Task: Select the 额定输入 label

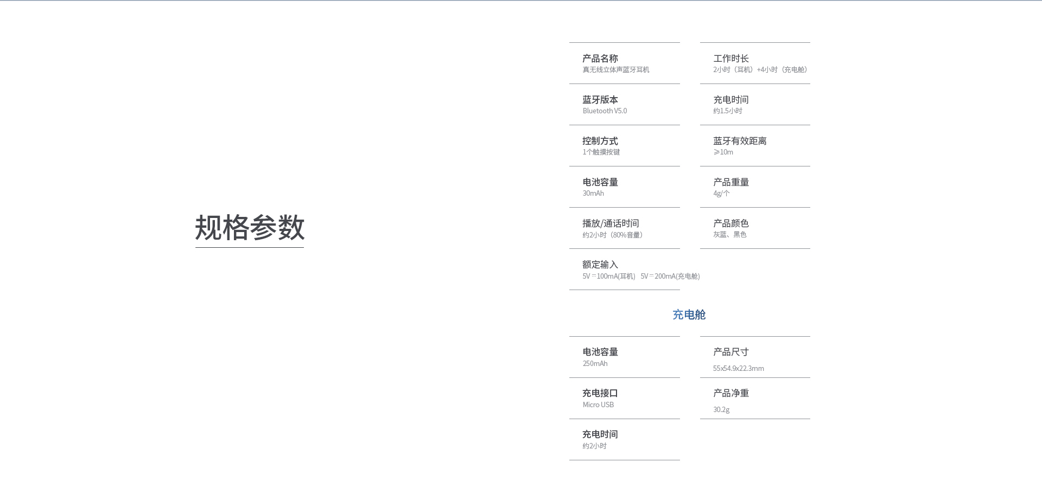Action: [600, 265]
